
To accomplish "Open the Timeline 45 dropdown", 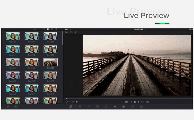I will 139,29.
